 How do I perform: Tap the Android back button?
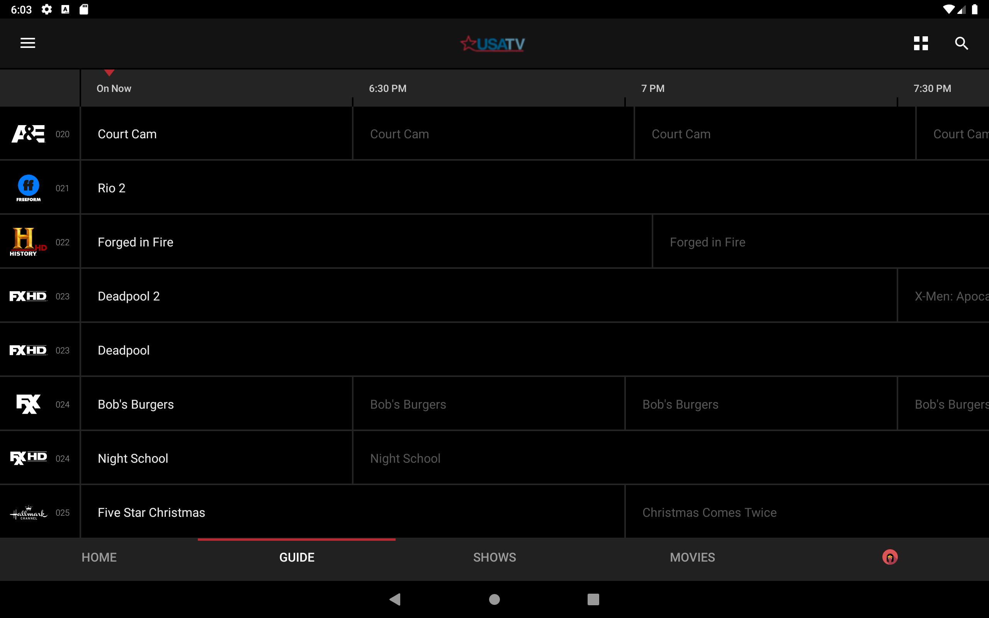[395, 599]
